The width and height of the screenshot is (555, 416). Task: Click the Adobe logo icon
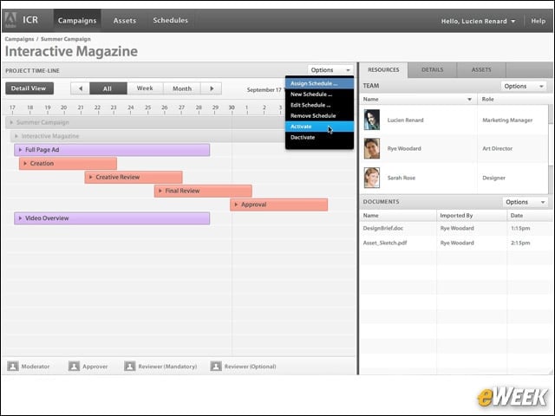pos(10,20)
